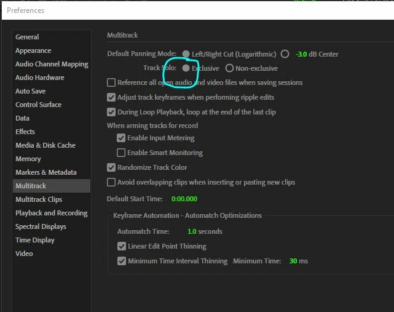Screen dimensions: 394x312
Task: Choose Exclusive track solo mode
Action: click(x=186, y=68)
